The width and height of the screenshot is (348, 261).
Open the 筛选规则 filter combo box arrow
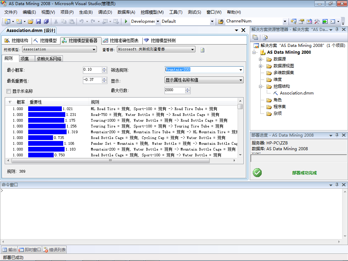(x=241, y=70)
